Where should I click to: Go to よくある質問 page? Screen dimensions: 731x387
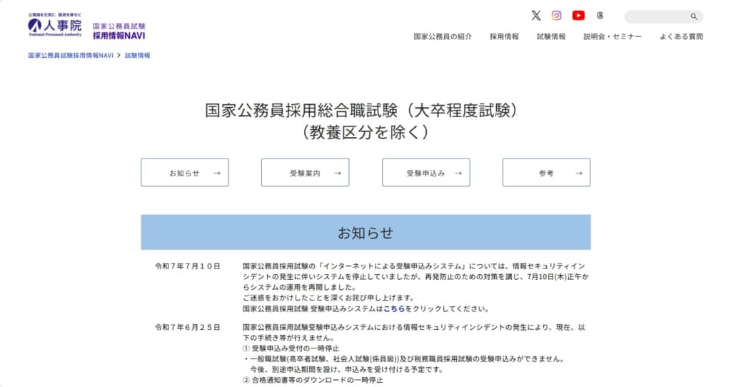click(681, 36)
